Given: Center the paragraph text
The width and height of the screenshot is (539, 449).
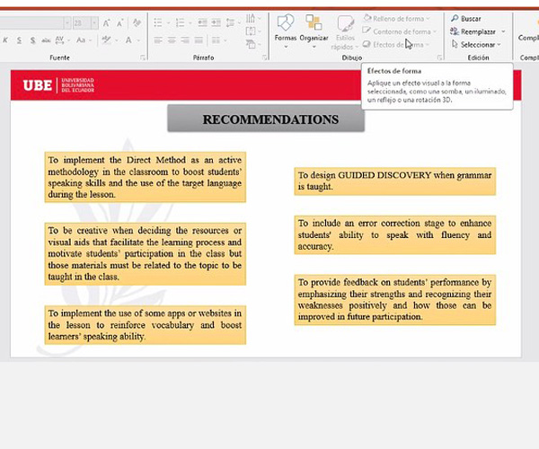Looking at the screenshot, I should [172, 40].
